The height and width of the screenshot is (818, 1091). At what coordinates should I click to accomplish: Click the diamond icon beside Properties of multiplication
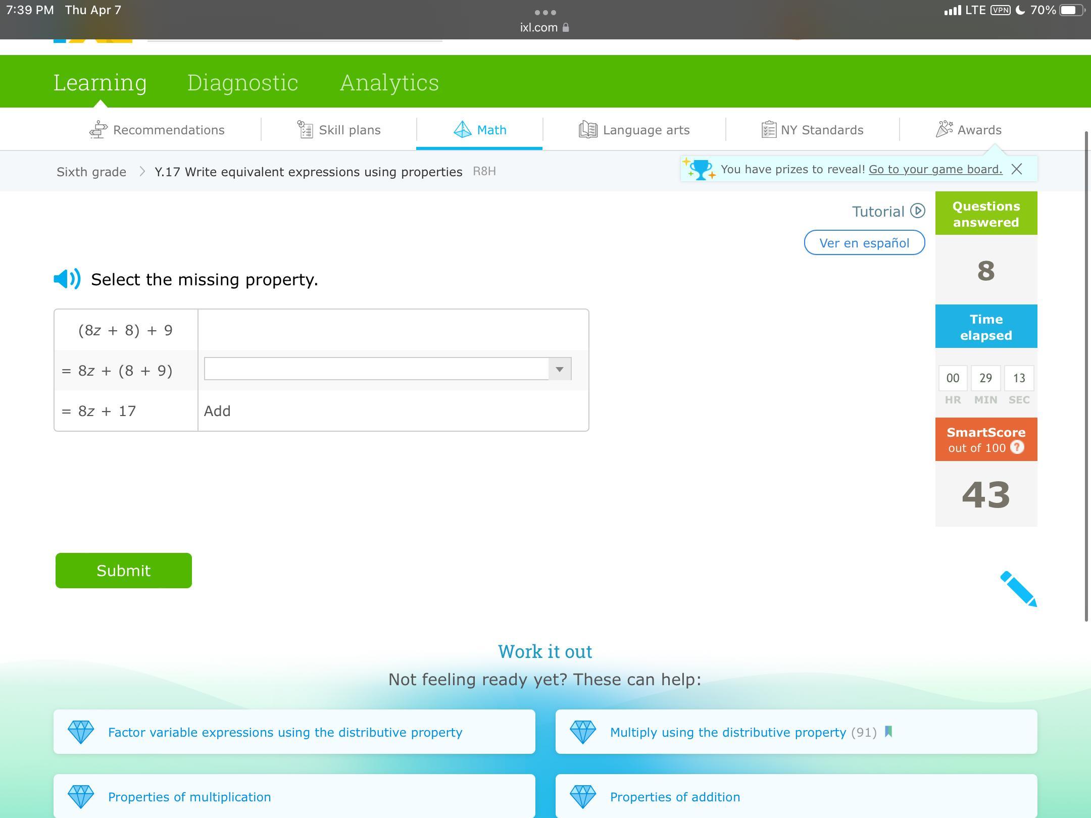(x=81, y=796)
